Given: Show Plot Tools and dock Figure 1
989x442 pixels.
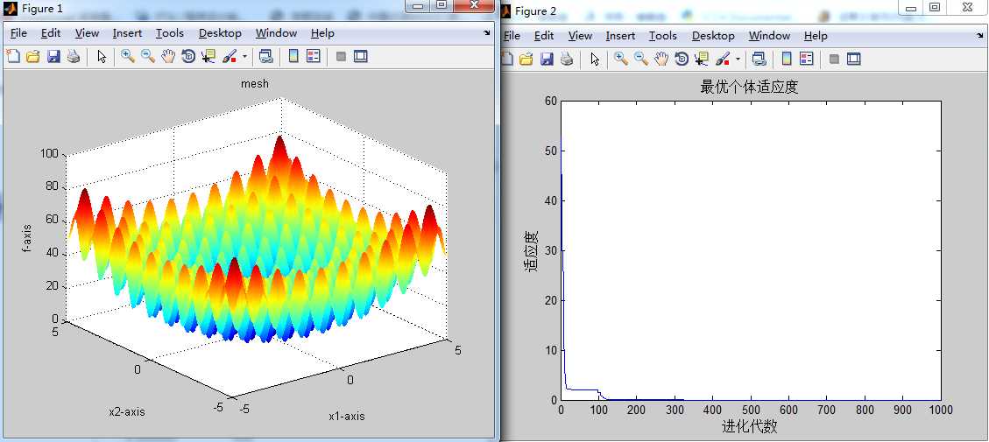Looking at the screenshot, I should (x=360, y=57).
